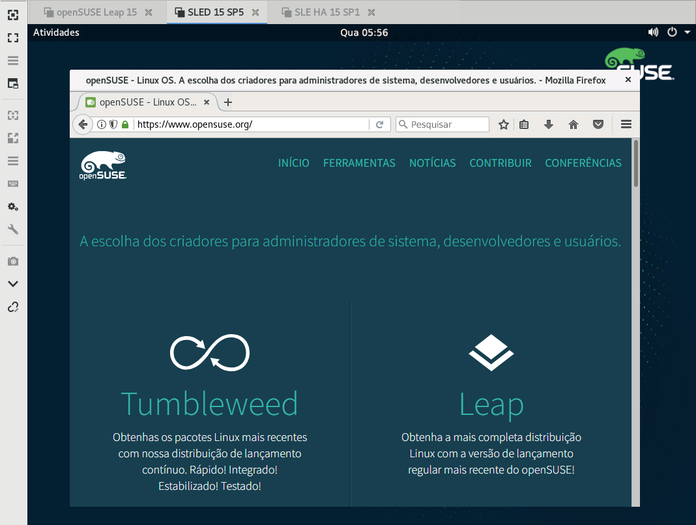Open the INÍCIO navigation link
The image size is (696, 525).
pos(294,163)
